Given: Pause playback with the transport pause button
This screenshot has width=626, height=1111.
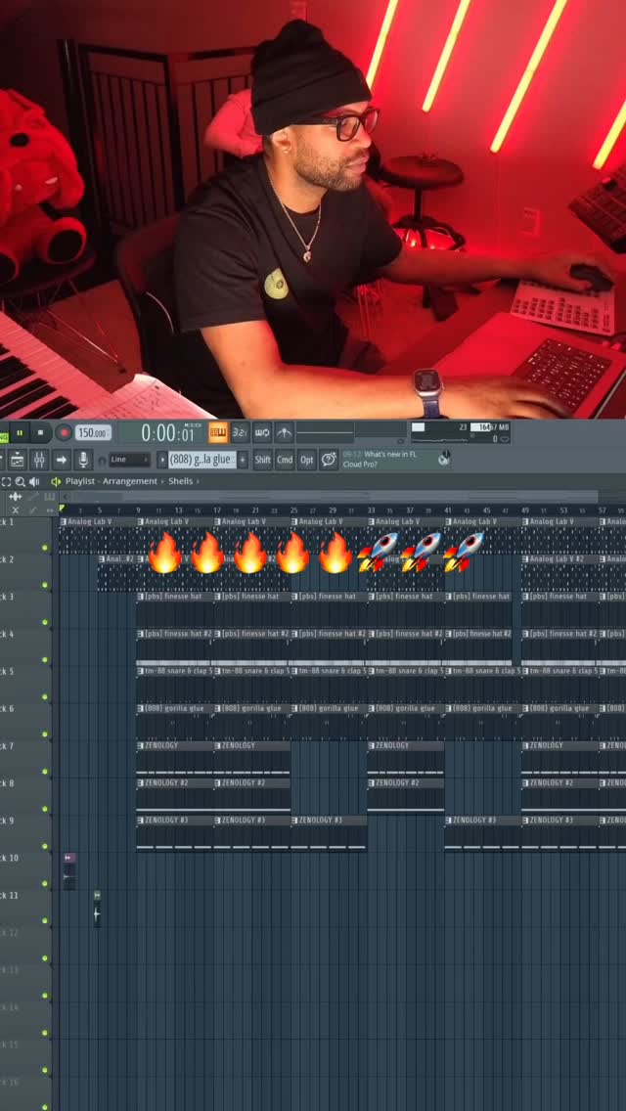Looking at the screenshot, I should coord(20,432).
